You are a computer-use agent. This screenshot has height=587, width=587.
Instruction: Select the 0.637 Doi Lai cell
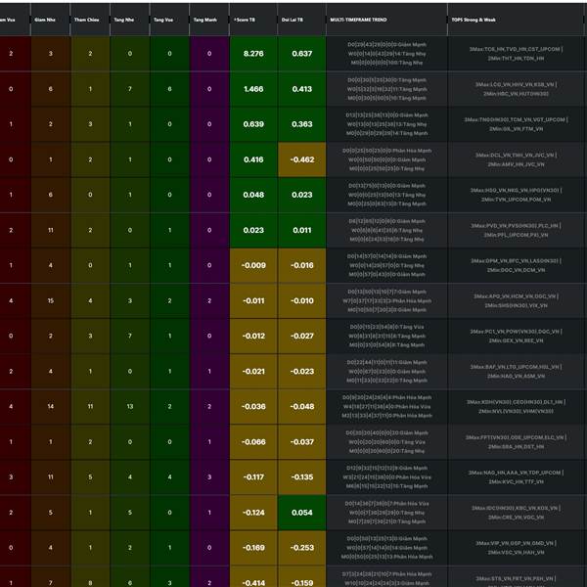click(301, 54)
